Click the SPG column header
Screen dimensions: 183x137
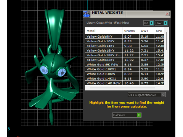point(159,31)
